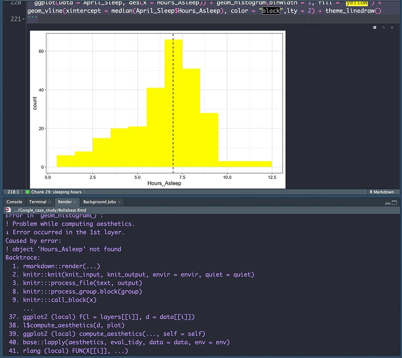Switch to the Terminal tab
Viewport: 402px width, 358px height.
point(37,201)
